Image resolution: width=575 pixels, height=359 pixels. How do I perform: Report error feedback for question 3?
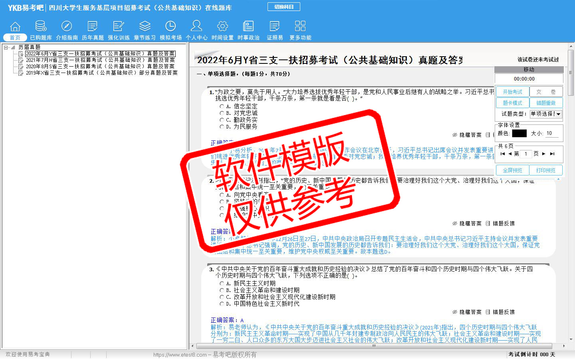click(x=500, y=312)
